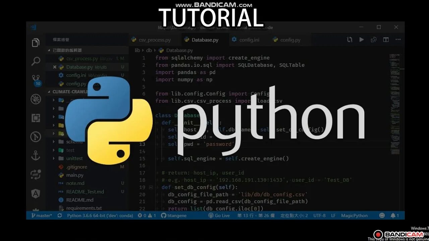Image resolution: width=429 pixels, height=241 pixels.
Task: Fold the set_db_config function at line 19
Action: coord(151,187)
